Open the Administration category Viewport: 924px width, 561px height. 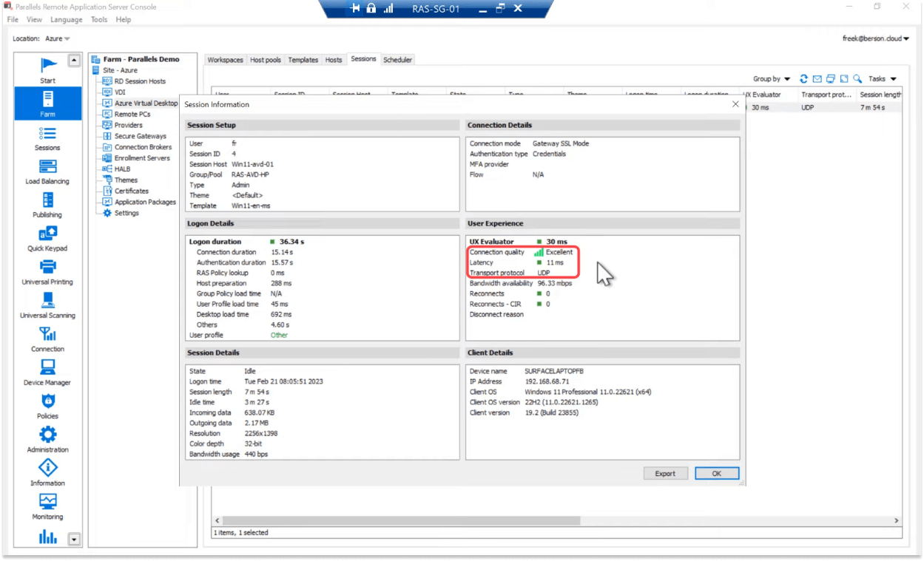click(x=47, y=439)
